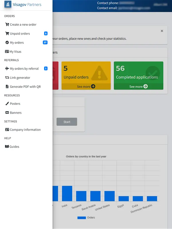Click the checkmark icon beside My orders

(7, 43)
